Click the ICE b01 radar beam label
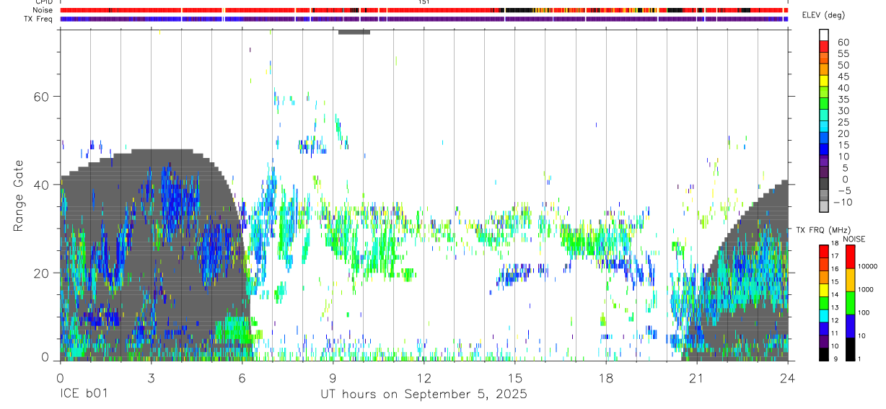Screen dimensions: 886x409 pos(83,395)
